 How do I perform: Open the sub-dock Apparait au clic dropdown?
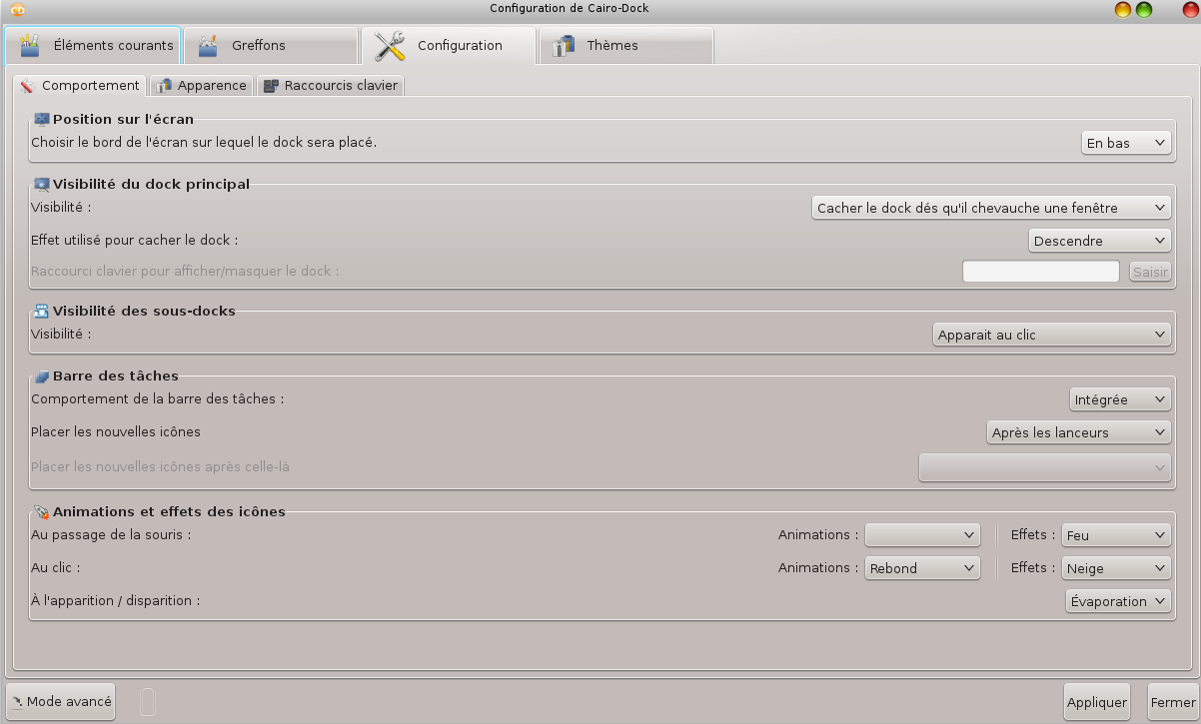1051,335
